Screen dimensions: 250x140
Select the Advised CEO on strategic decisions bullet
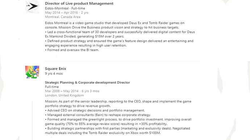tap(95, 110)
